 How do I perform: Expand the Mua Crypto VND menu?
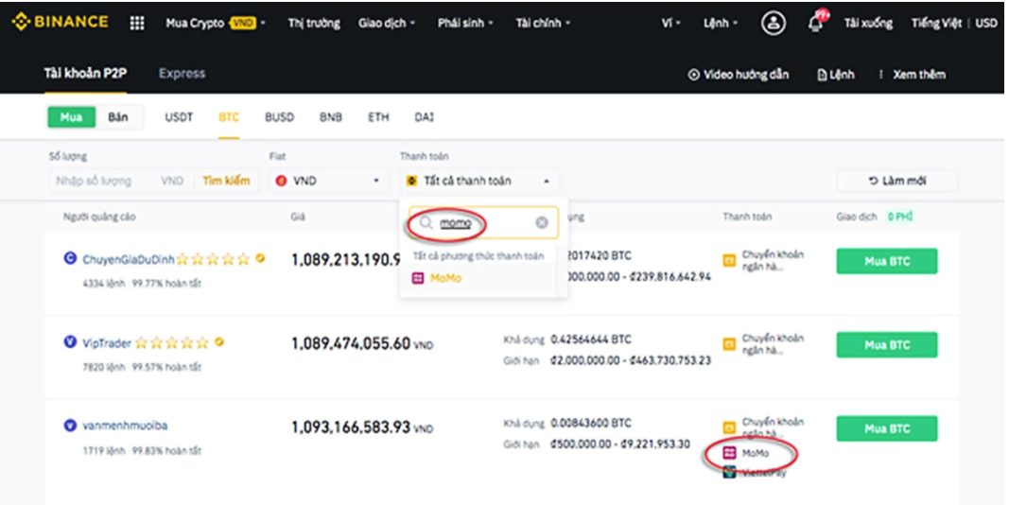click(216, 23)
